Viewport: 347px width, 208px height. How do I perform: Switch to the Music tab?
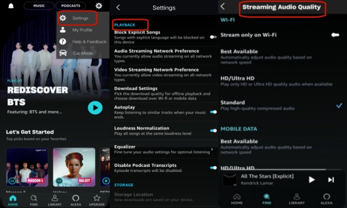tap(39, 6)
